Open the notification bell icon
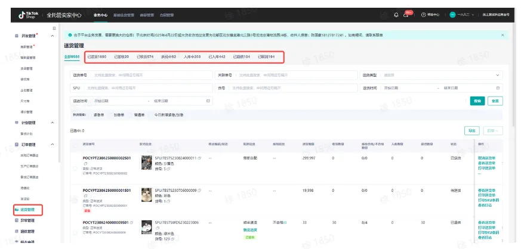Image resolution: width=521 pixels, height=249 pixels. [396, 15]
